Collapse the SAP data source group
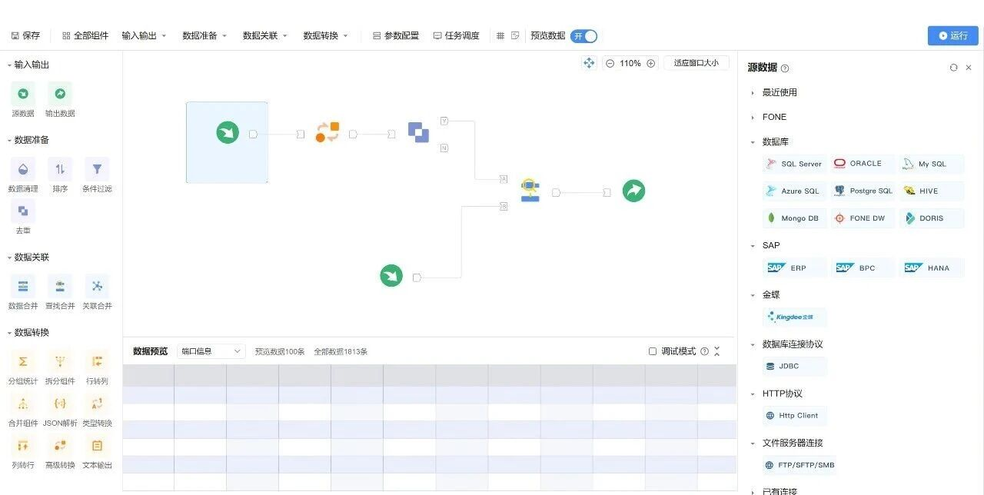Screen dimensions: 984x495 [753, 246]
